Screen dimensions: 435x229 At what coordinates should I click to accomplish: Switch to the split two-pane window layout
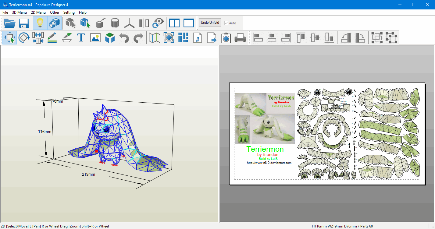(174, 23)
